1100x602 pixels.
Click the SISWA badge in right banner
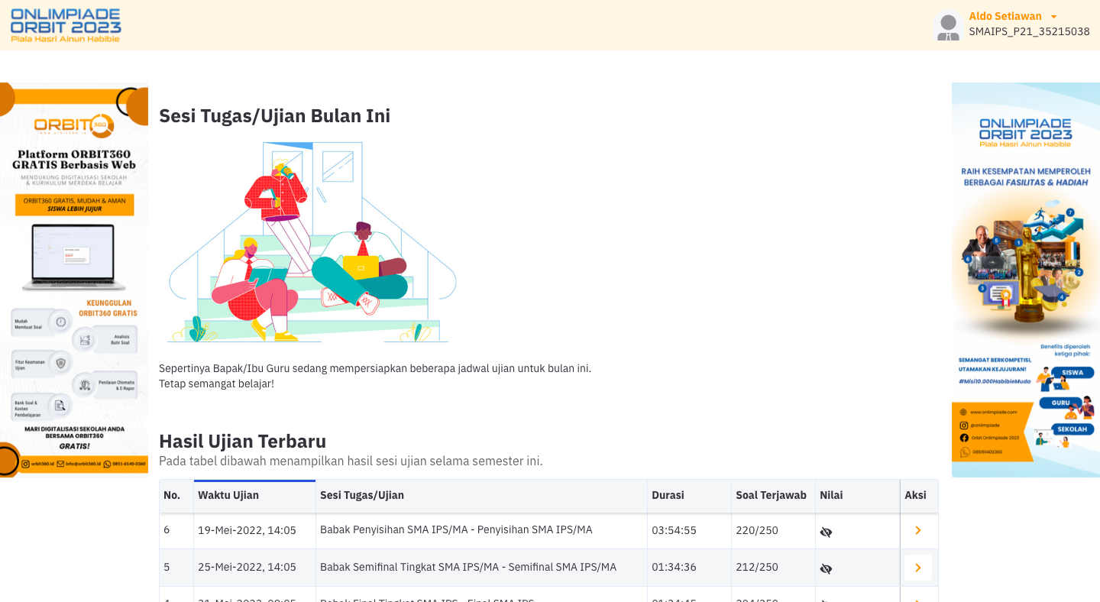coord(1072,373)
